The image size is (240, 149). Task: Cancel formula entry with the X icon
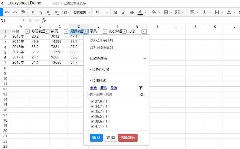[30, 20]
